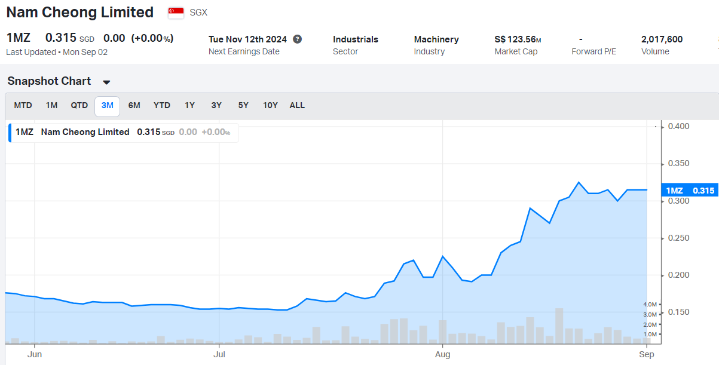Image resolution: width=719 pixels, height=365 pixels.
Task: Click the Forward P/E label
Action: click(594, 51)
